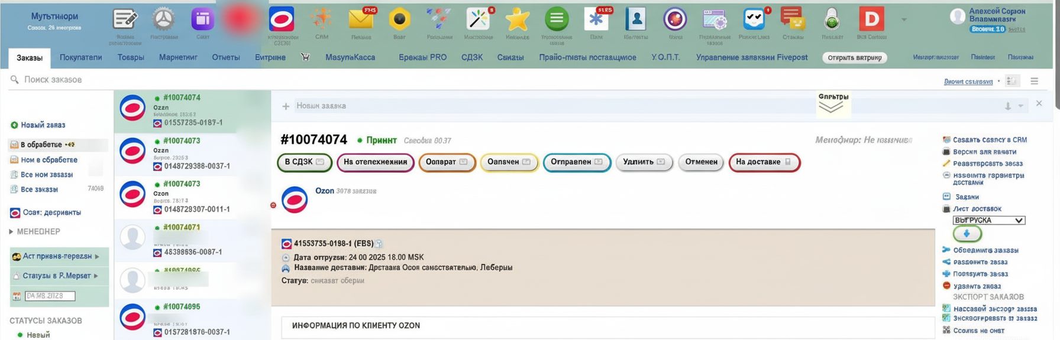Switch to the Товары tab

(131, 57)
